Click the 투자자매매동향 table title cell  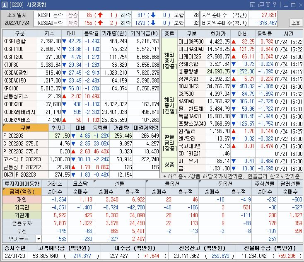click(22, 184)
